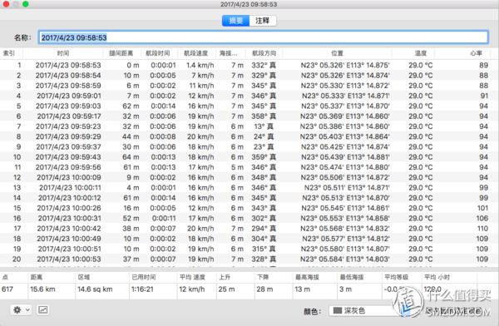This screenshot has width=499, height=326.
Task: Click position N23° 05.403' E113° 14.864'
Action: pyautogui.click(x=345, y=136)
